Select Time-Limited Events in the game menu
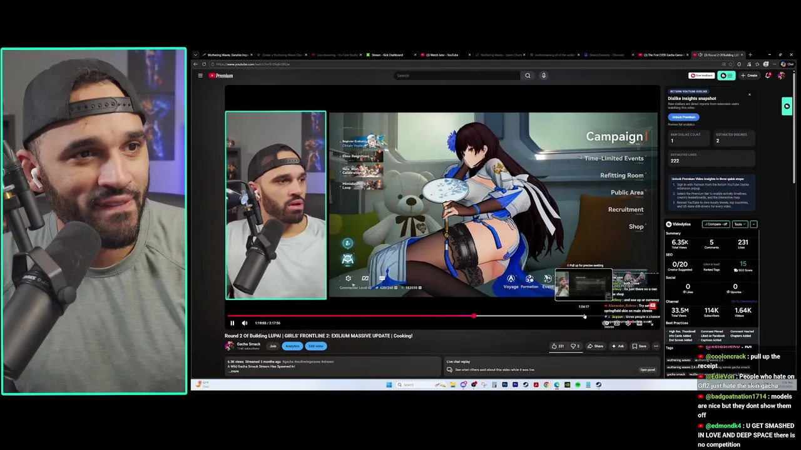Viewport: 801px width, 450px height. pos(614,158)
